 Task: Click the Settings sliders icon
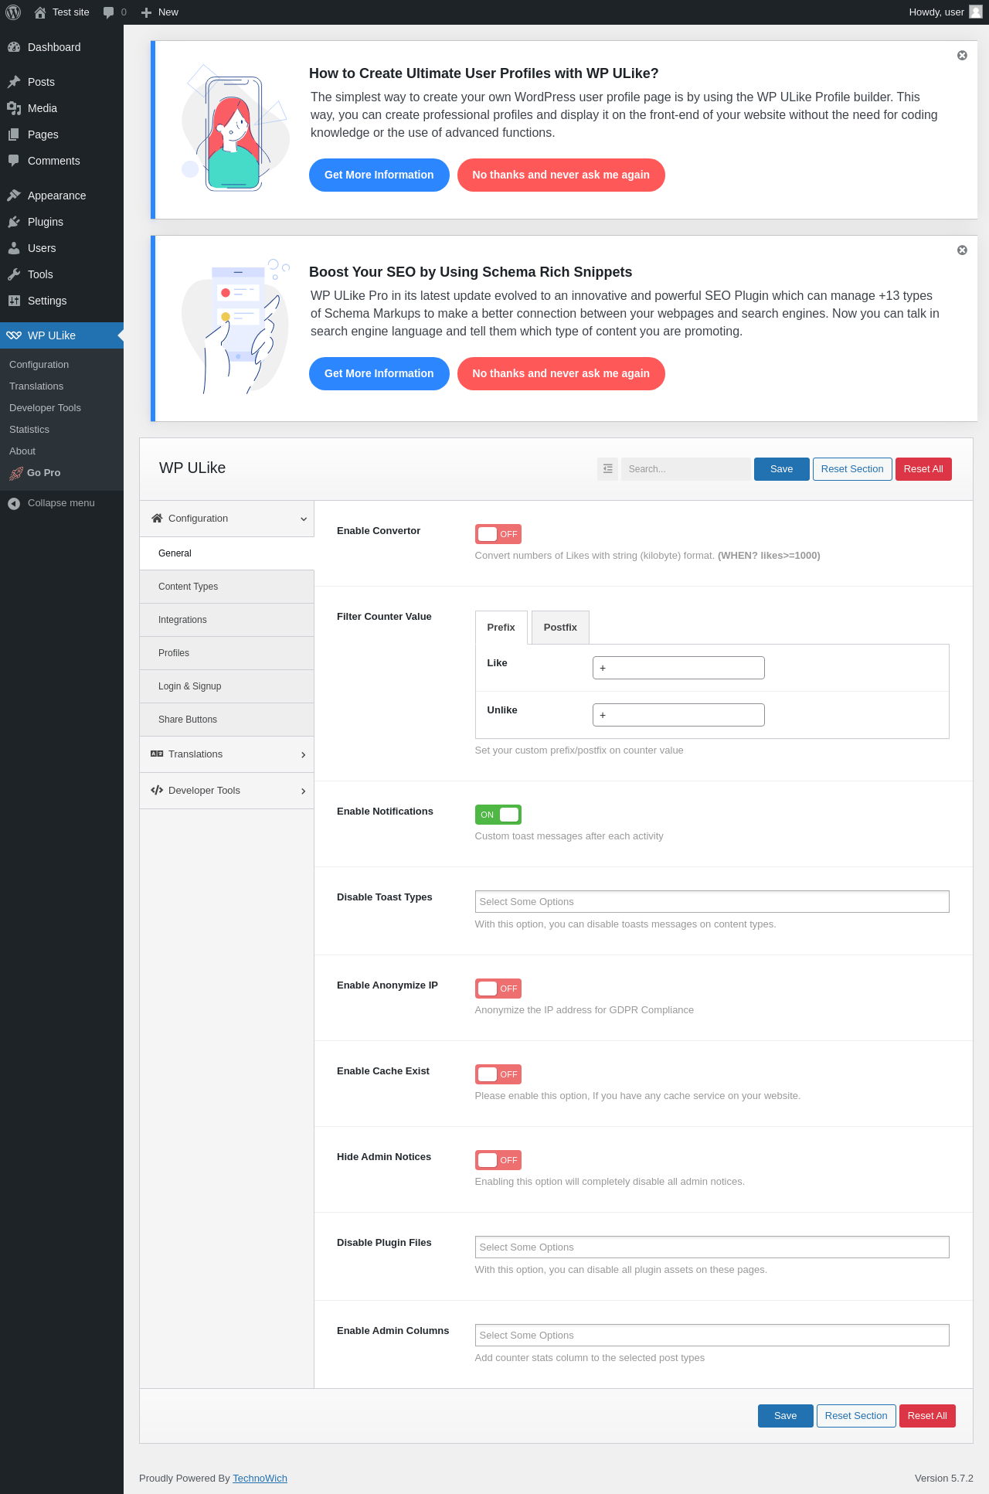point(14,301)
